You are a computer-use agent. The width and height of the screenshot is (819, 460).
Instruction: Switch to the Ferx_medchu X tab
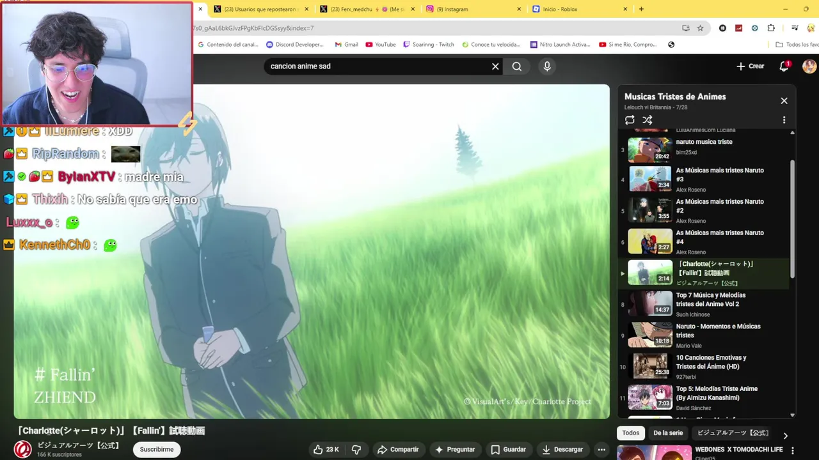click(x=368, y=9)
